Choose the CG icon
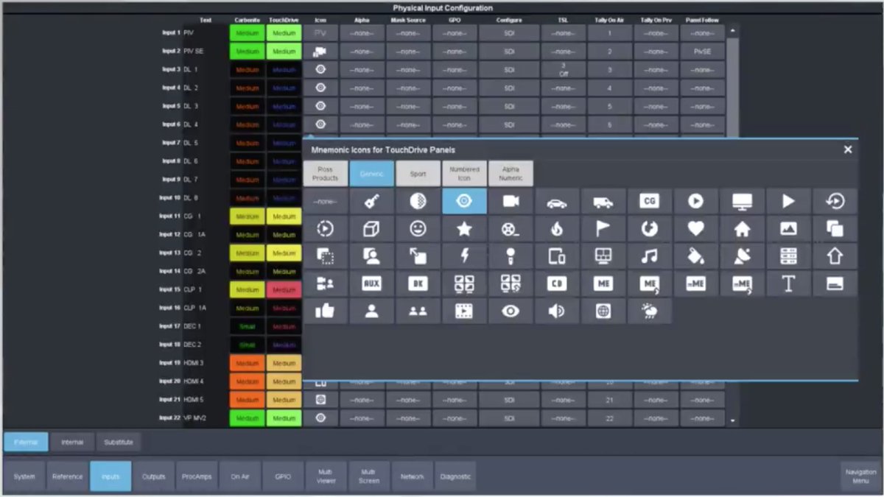This screenshot has width=884, height=497. [x=649, y=200]
